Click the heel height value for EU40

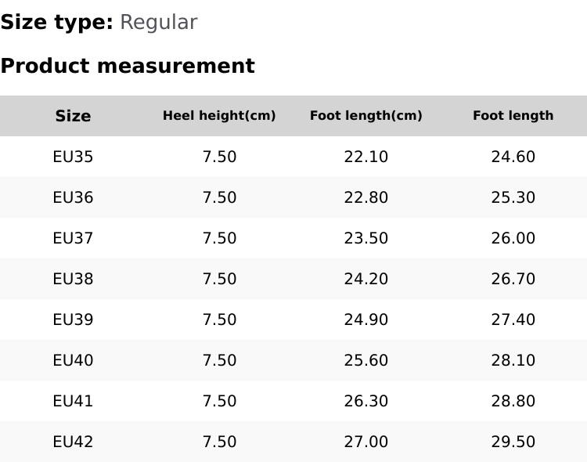click(219, 360)
